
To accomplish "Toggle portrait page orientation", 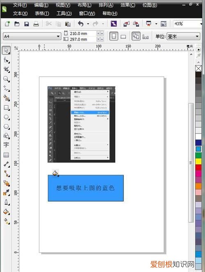I will point(114,36).
